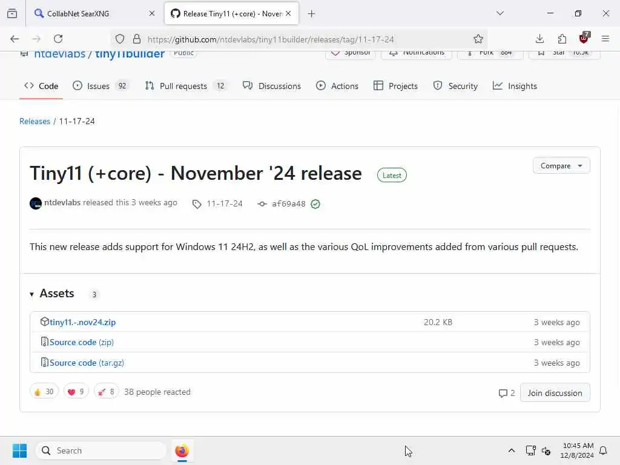Image resolution: width=620 pixels, height=465 pixels.
Task: Open the Discussions tab
Action: coord(272,86)
